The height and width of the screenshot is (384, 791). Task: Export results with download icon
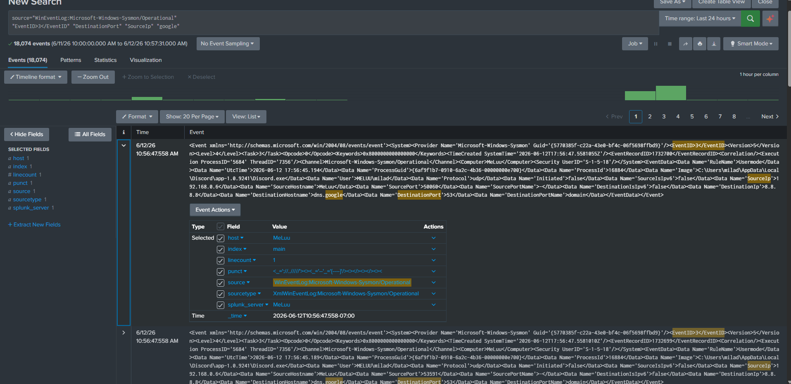pos(714,44)
